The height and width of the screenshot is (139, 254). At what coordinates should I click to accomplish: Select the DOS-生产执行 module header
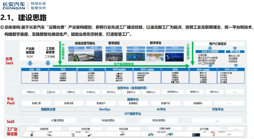(x=231, y=69)
